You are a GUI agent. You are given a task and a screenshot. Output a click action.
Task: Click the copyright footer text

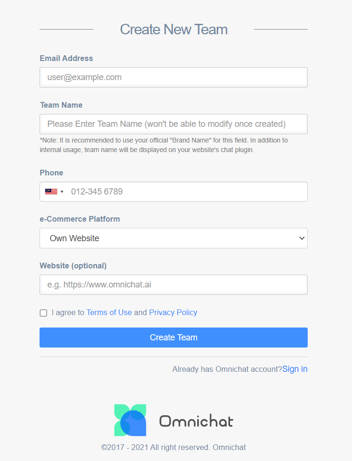point(174,448)
